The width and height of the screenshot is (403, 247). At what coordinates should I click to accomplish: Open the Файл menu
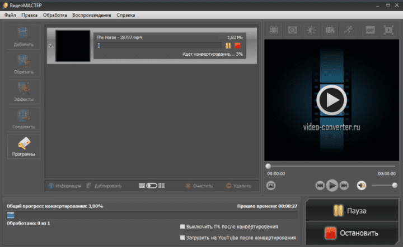(10, 15)
